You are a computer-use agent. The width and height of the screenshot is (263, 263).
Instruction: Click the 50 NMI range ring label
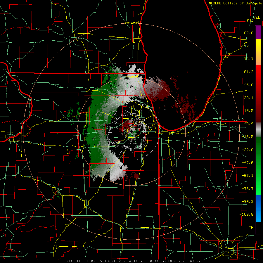coord(131,77)
